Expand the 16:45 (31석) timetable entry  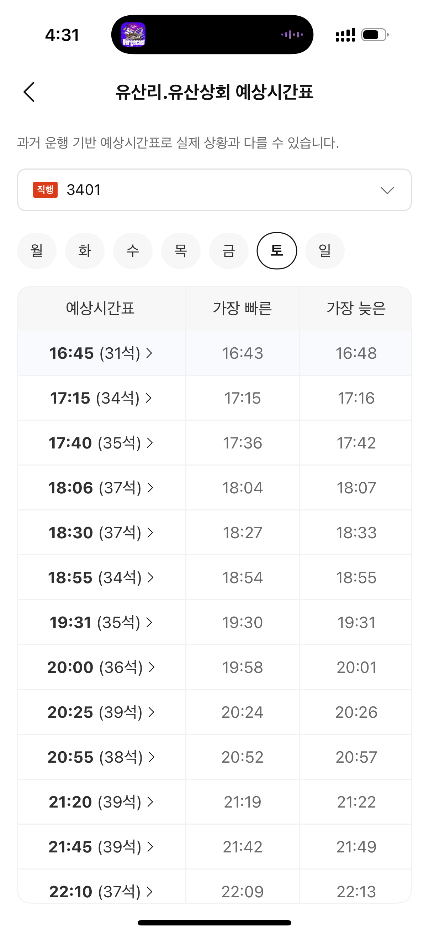coord(101,353)
